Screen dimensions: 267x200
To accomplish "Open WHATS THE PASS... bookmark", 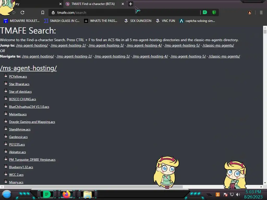I will pos(101,21).
